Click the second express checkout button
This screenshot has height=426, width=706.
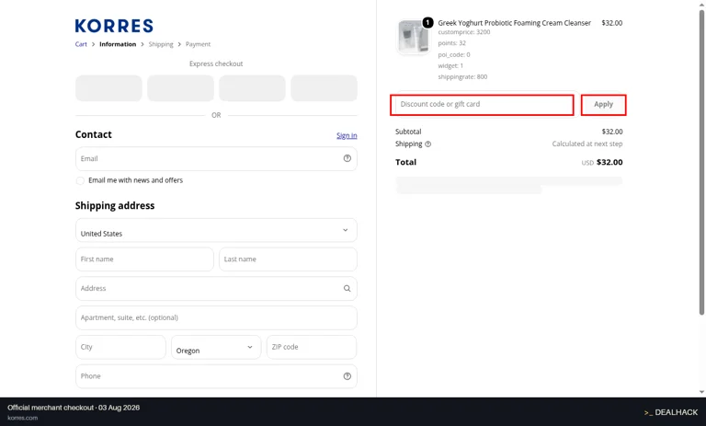tap(180, 88)
